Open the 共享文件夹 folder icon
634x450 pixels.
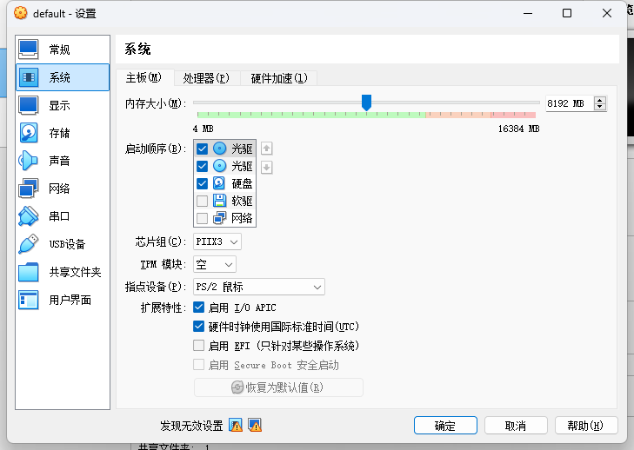(29, 272)
